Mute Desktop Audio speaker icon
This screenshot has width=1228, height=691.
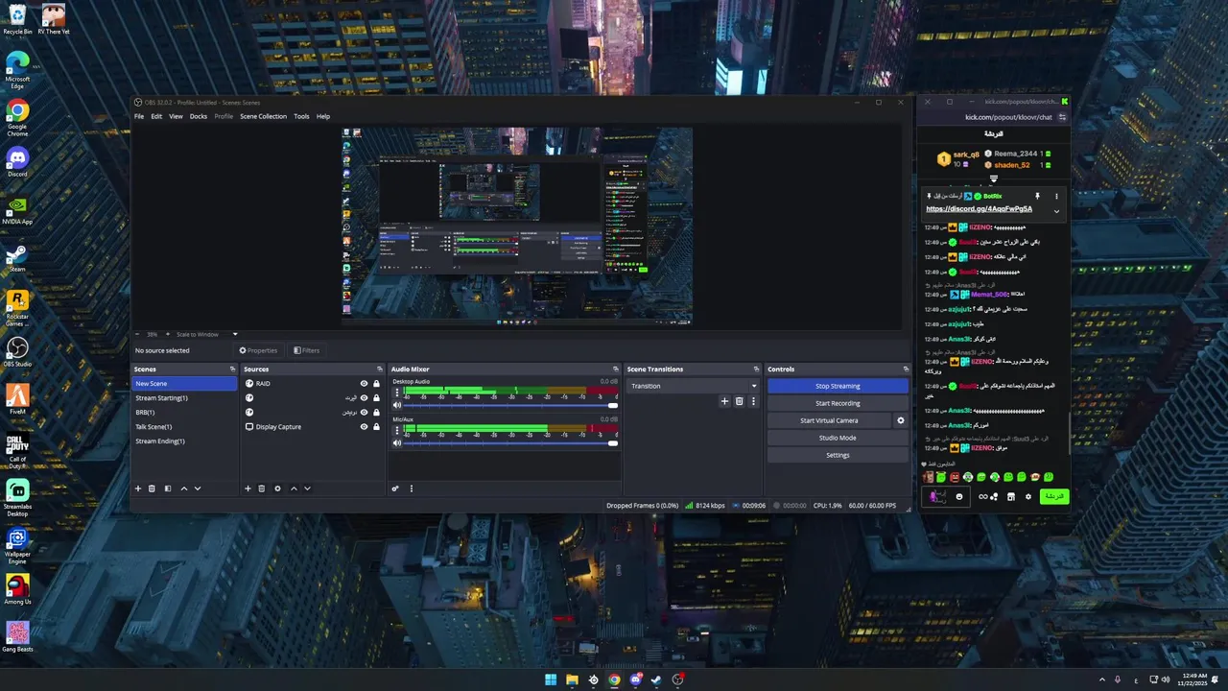(397, 405)
